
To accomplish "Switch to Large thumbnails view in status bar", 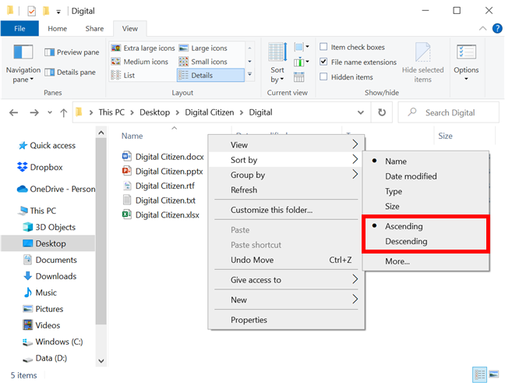I will (x=494, y=374).
